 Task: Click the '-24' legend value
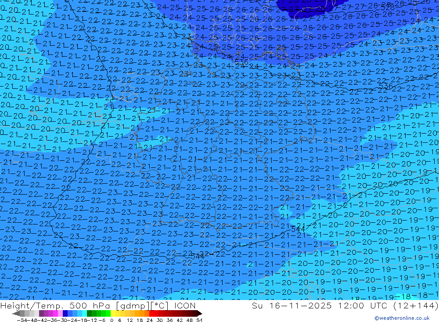pyautogui.click(x=72, y=320)
